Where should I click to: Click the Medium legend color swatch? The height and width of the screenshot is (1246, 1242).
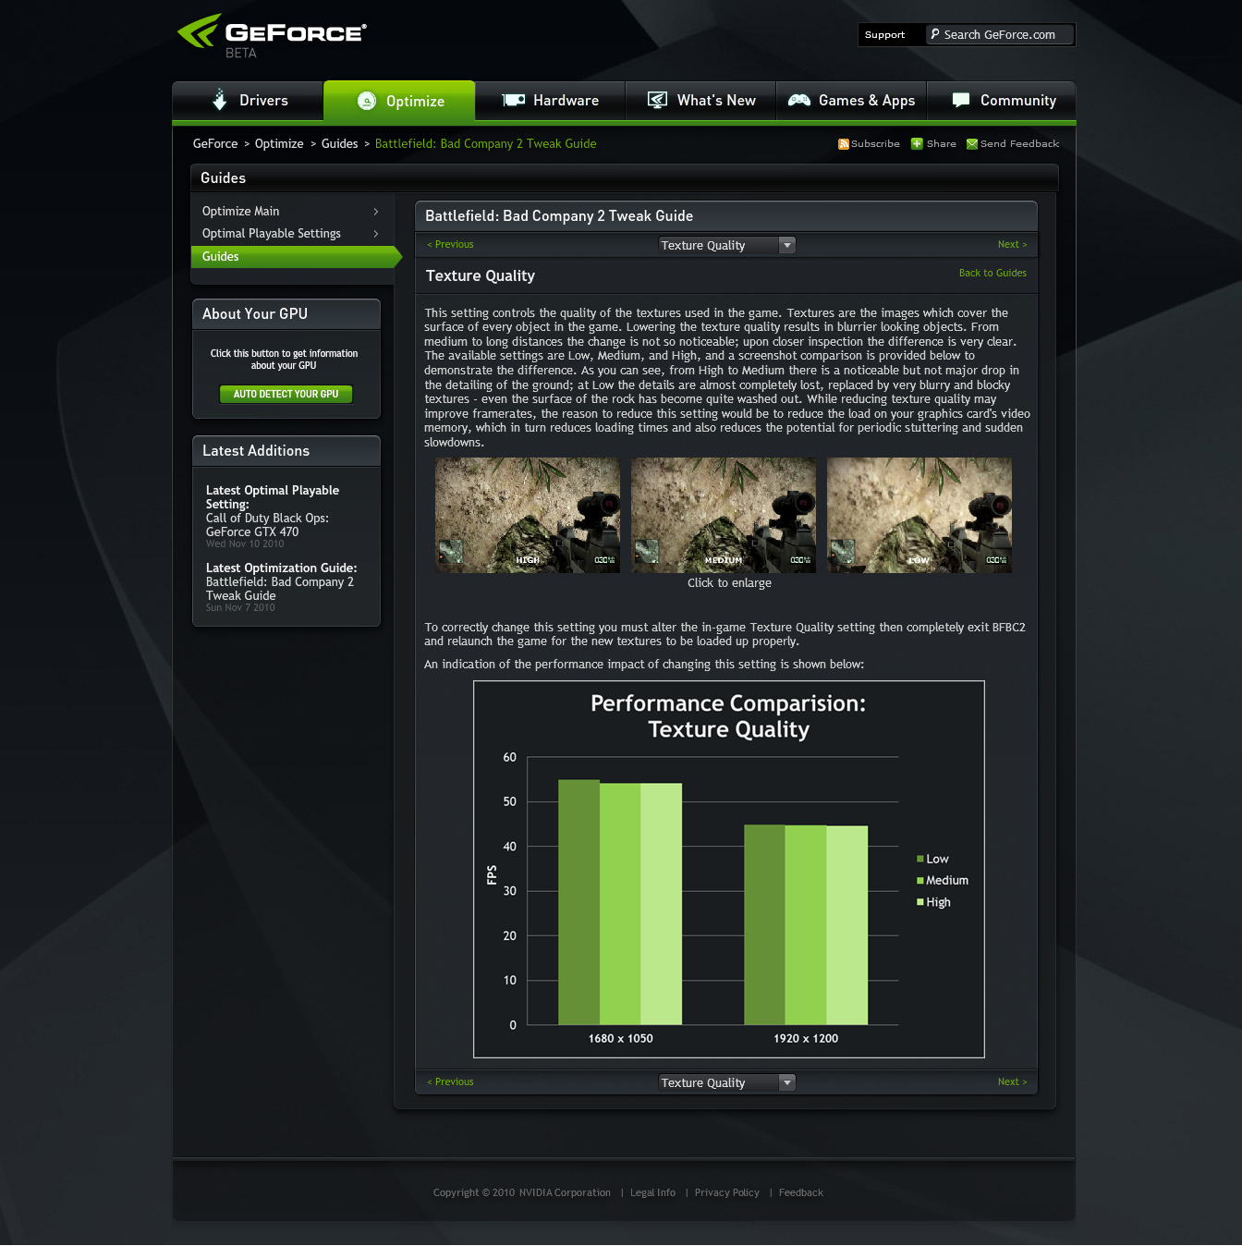pos(920,880)
